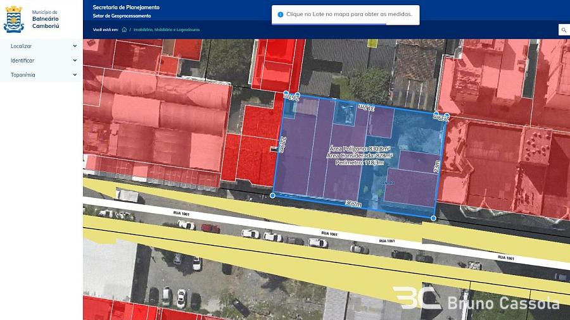Click the Imobiliário, Mobiliário e Logradouros breadcrumb link
Screen dimensions: 570x320
click(x=166, y=30)
